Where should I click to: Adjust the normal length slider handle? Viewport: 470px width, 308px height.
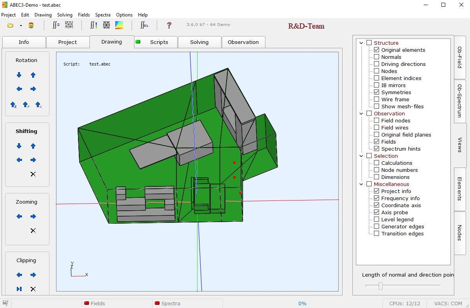[x=380, y=286]
